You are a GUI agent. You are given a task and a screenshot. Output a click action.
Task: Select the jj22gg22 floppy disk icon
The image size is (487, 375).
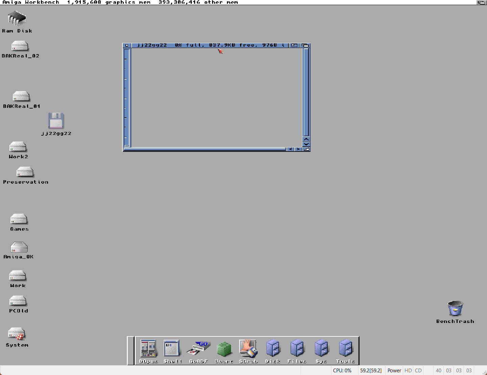[56, 121]
